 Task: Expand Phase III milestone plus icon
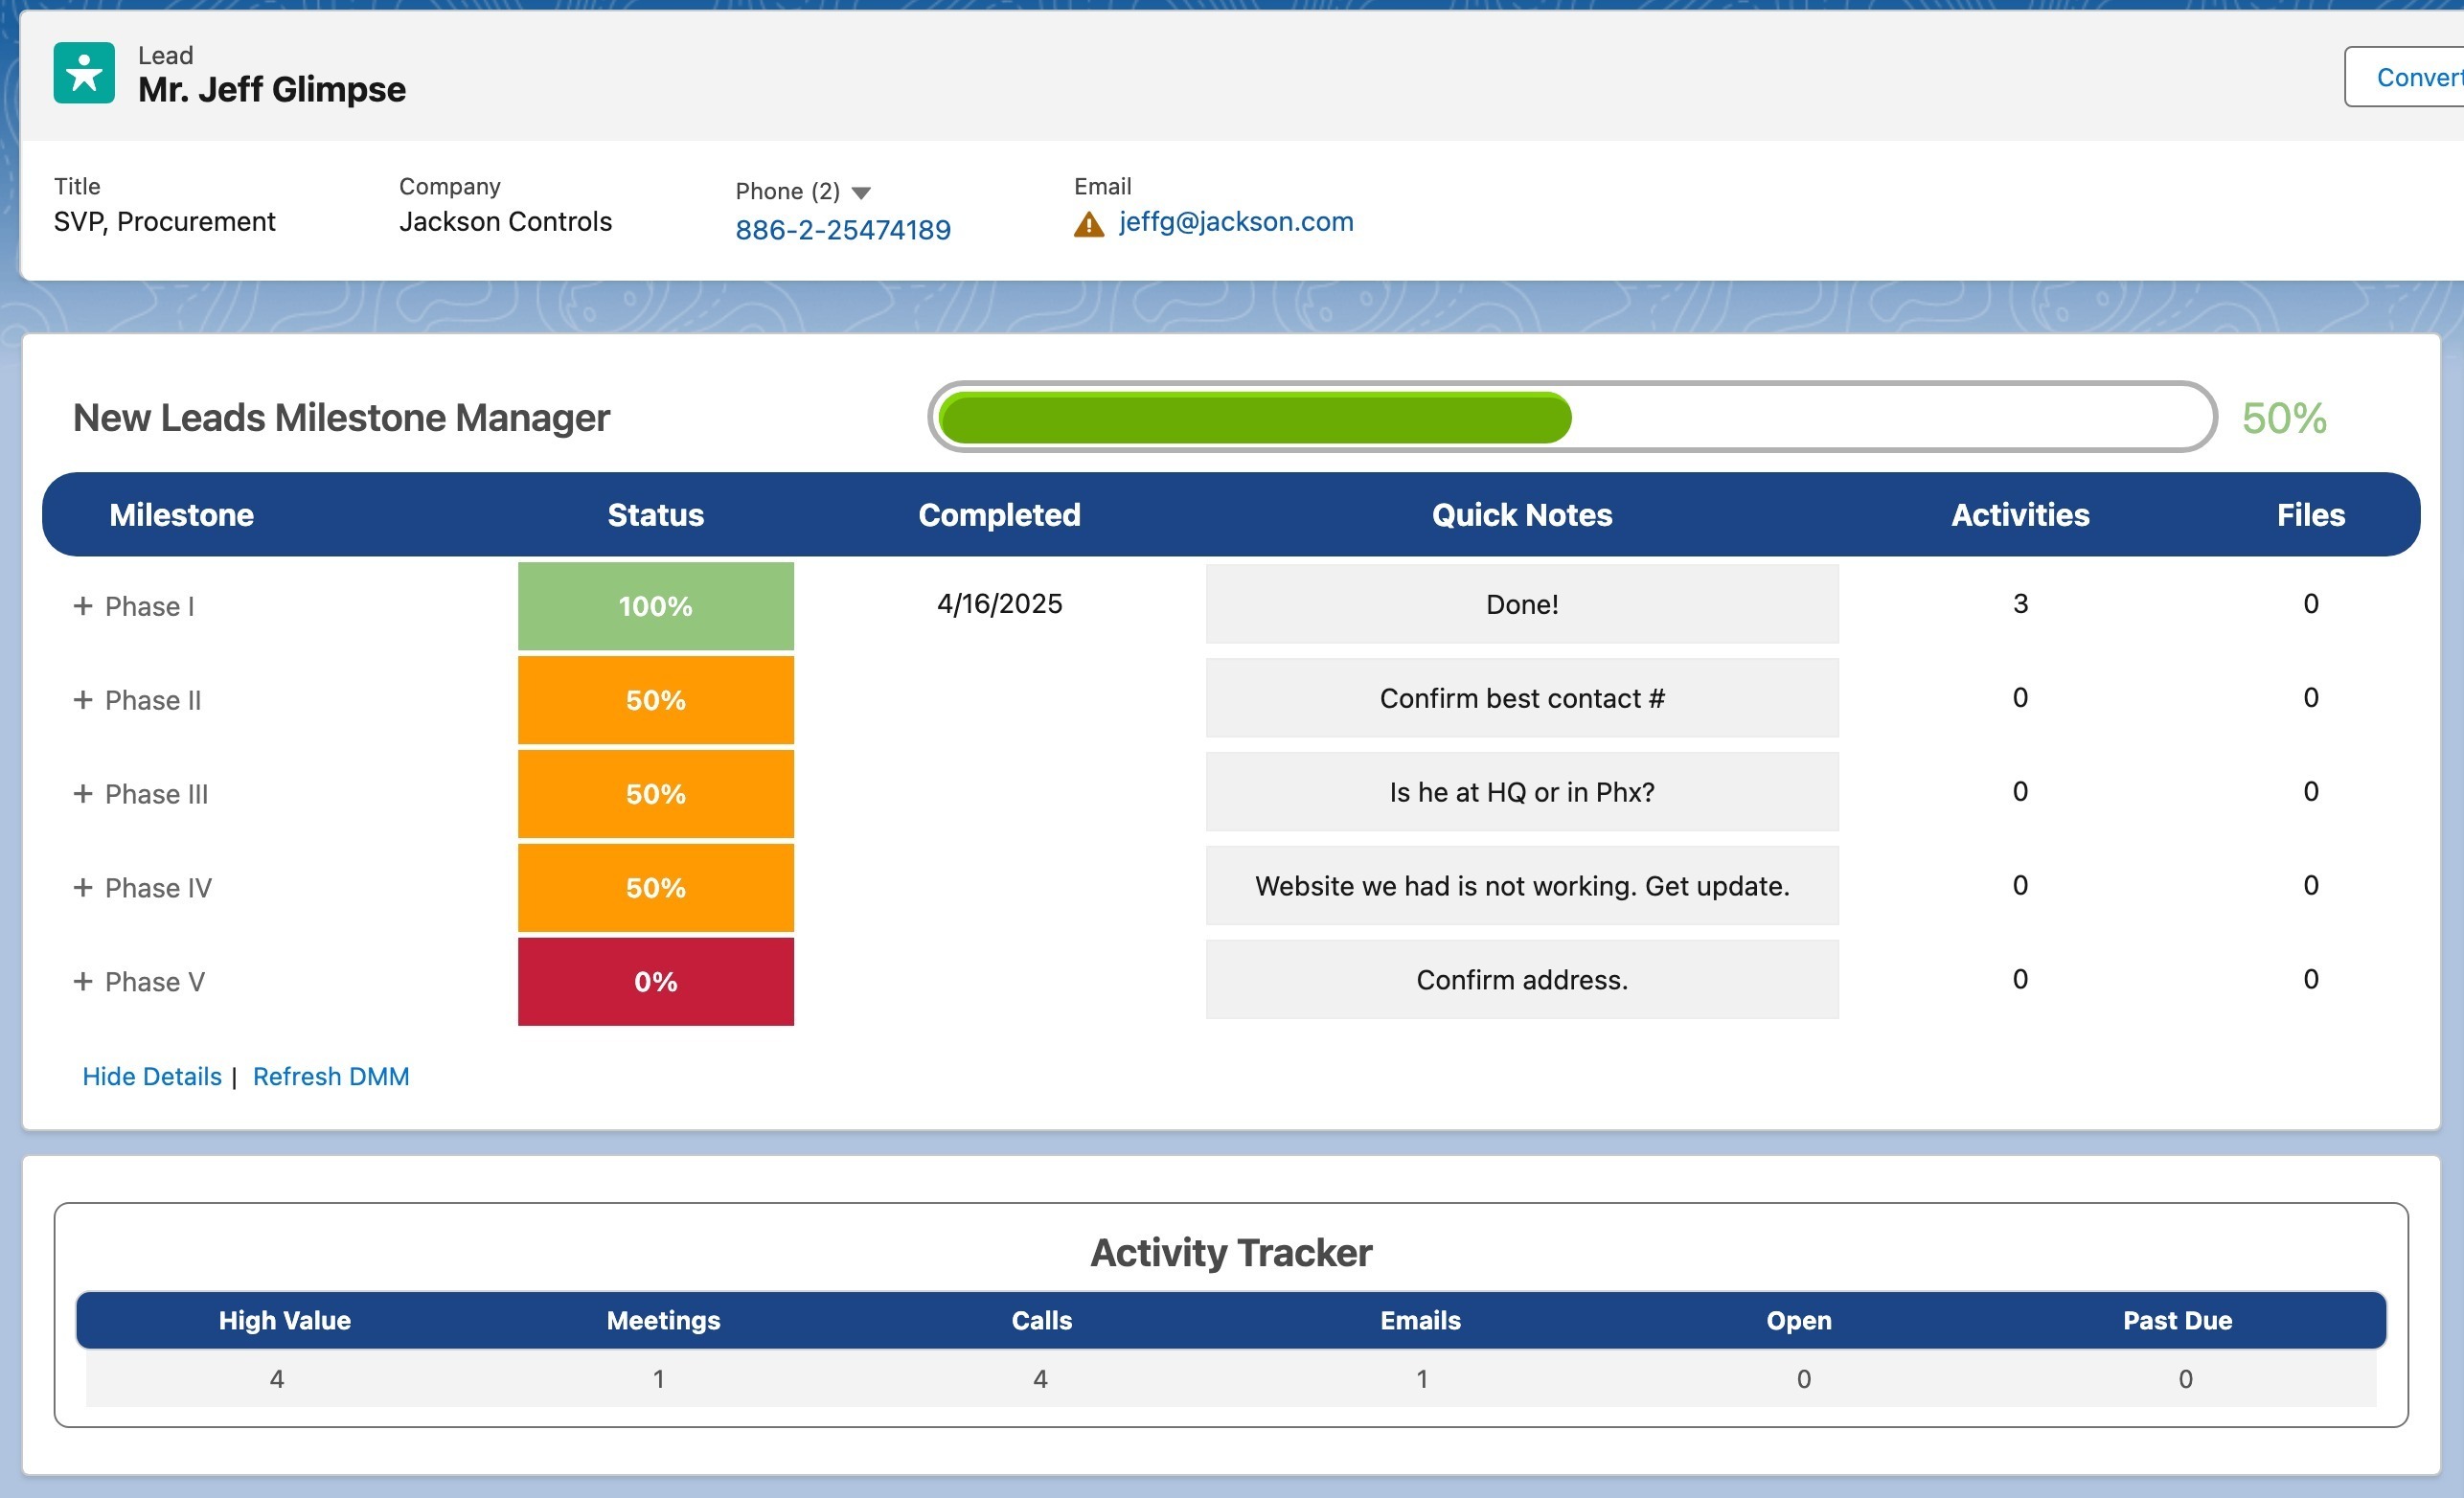[83, 794]
